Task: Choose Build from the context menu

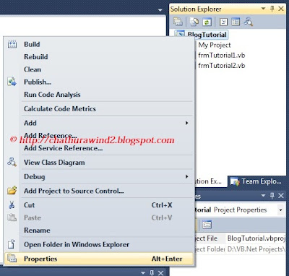Action: [99, 44]
